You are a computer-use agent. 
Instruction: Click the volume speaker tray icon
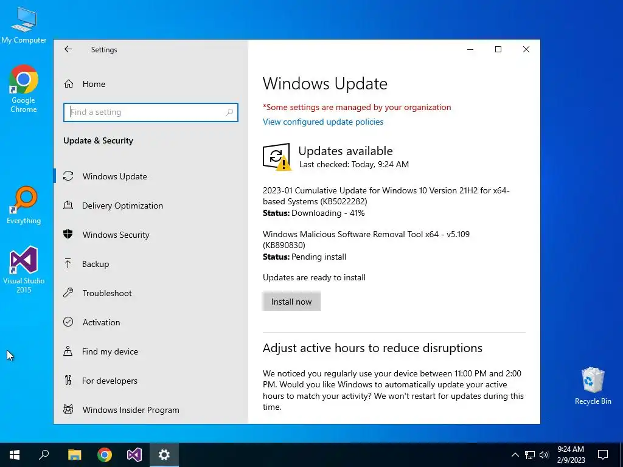pos(544,455)
